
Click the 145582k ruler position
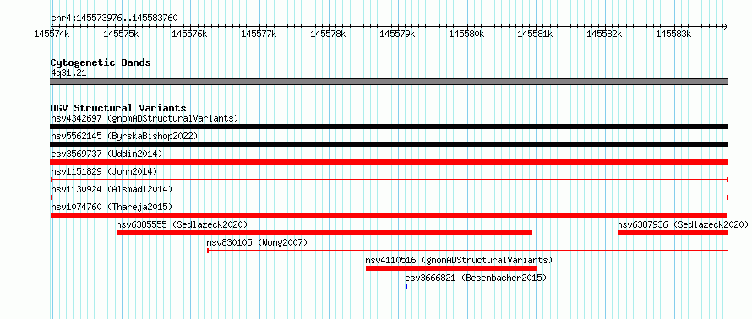(x=604, y=34)
